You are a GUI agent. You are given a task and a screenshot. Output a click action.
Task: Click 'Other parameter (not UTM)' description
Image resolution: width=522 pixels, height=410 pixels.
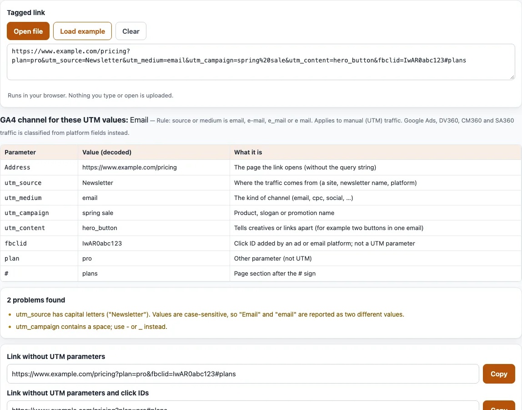(273, 258)
